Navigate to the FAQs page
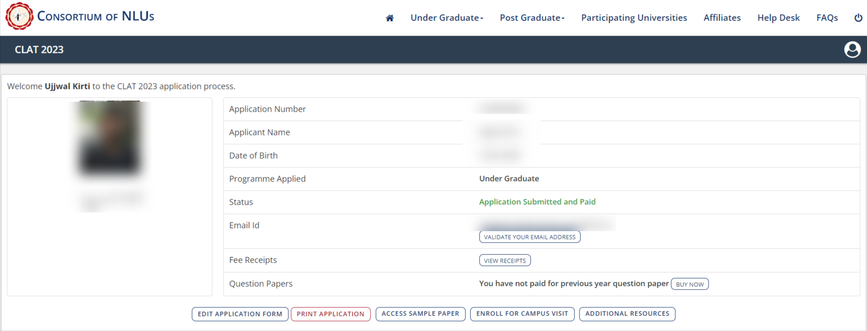This screenshot has height=331, width=867. pyautogui.click(x=827, y=18)
